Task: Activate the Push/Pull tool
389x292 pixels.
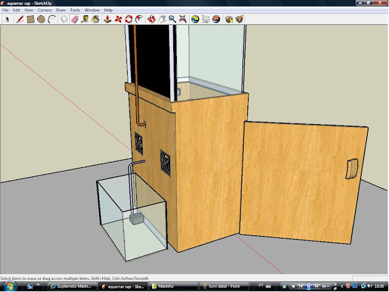Action: pyautogui.click(x=108, y=19)
